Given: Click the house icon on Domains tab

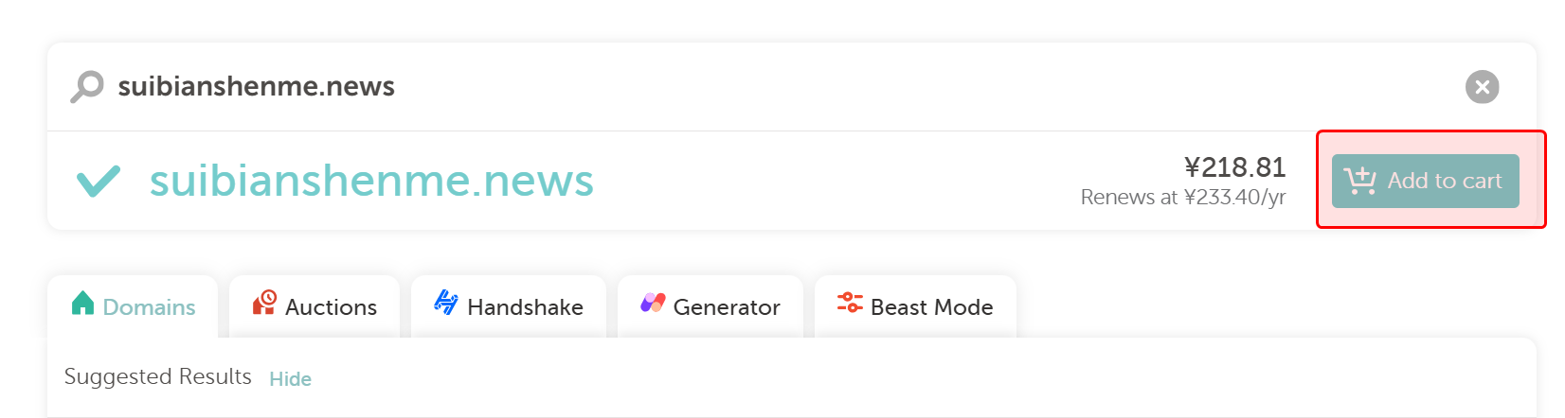Looking at the screenshot, I should (x=83, y=304).
